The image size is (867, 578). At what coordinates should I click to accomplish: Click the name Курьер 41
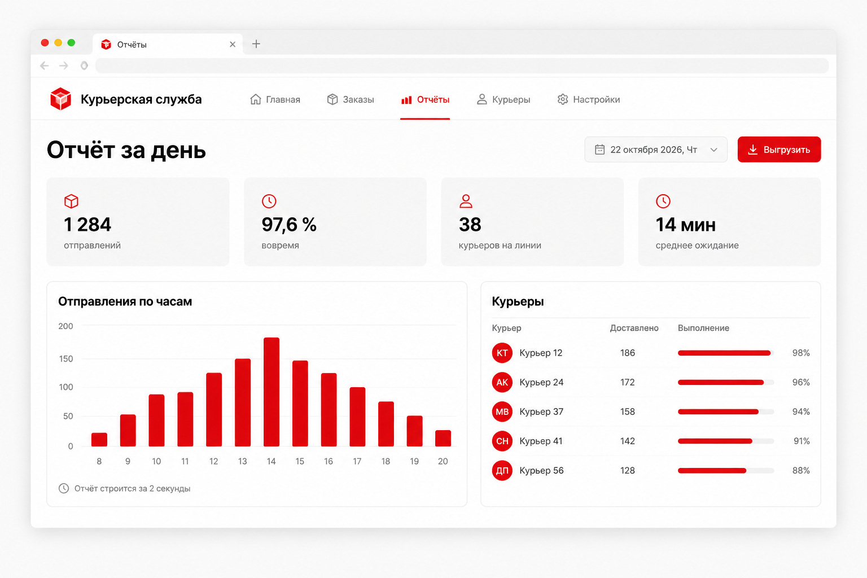541,441
